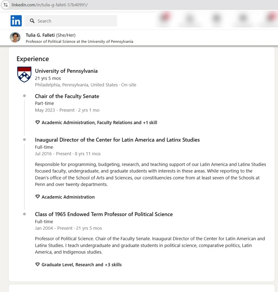The image size is (278, 292).
Task: Open the University of Pennsylvania shield logo
Action: pyautogui.click(x=24, y=74)
